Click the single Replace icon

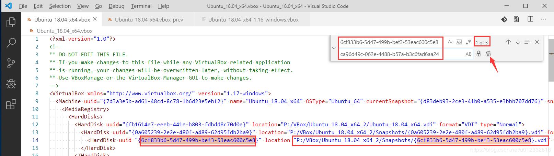478,54
